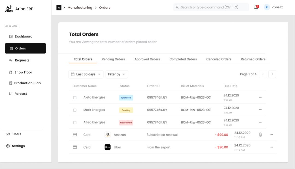Open more options for Amazon row

pyautogui.click(x=271, y=135)
